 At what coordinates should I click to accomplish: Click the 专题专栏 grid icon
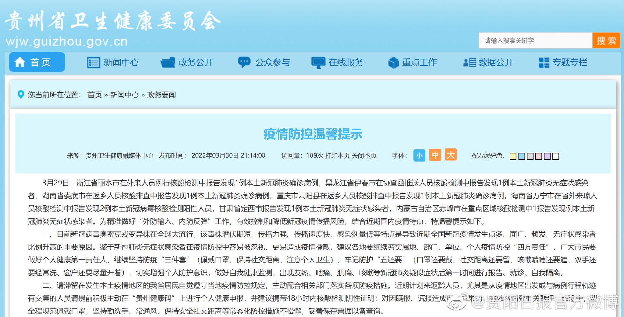pos(544,63)
